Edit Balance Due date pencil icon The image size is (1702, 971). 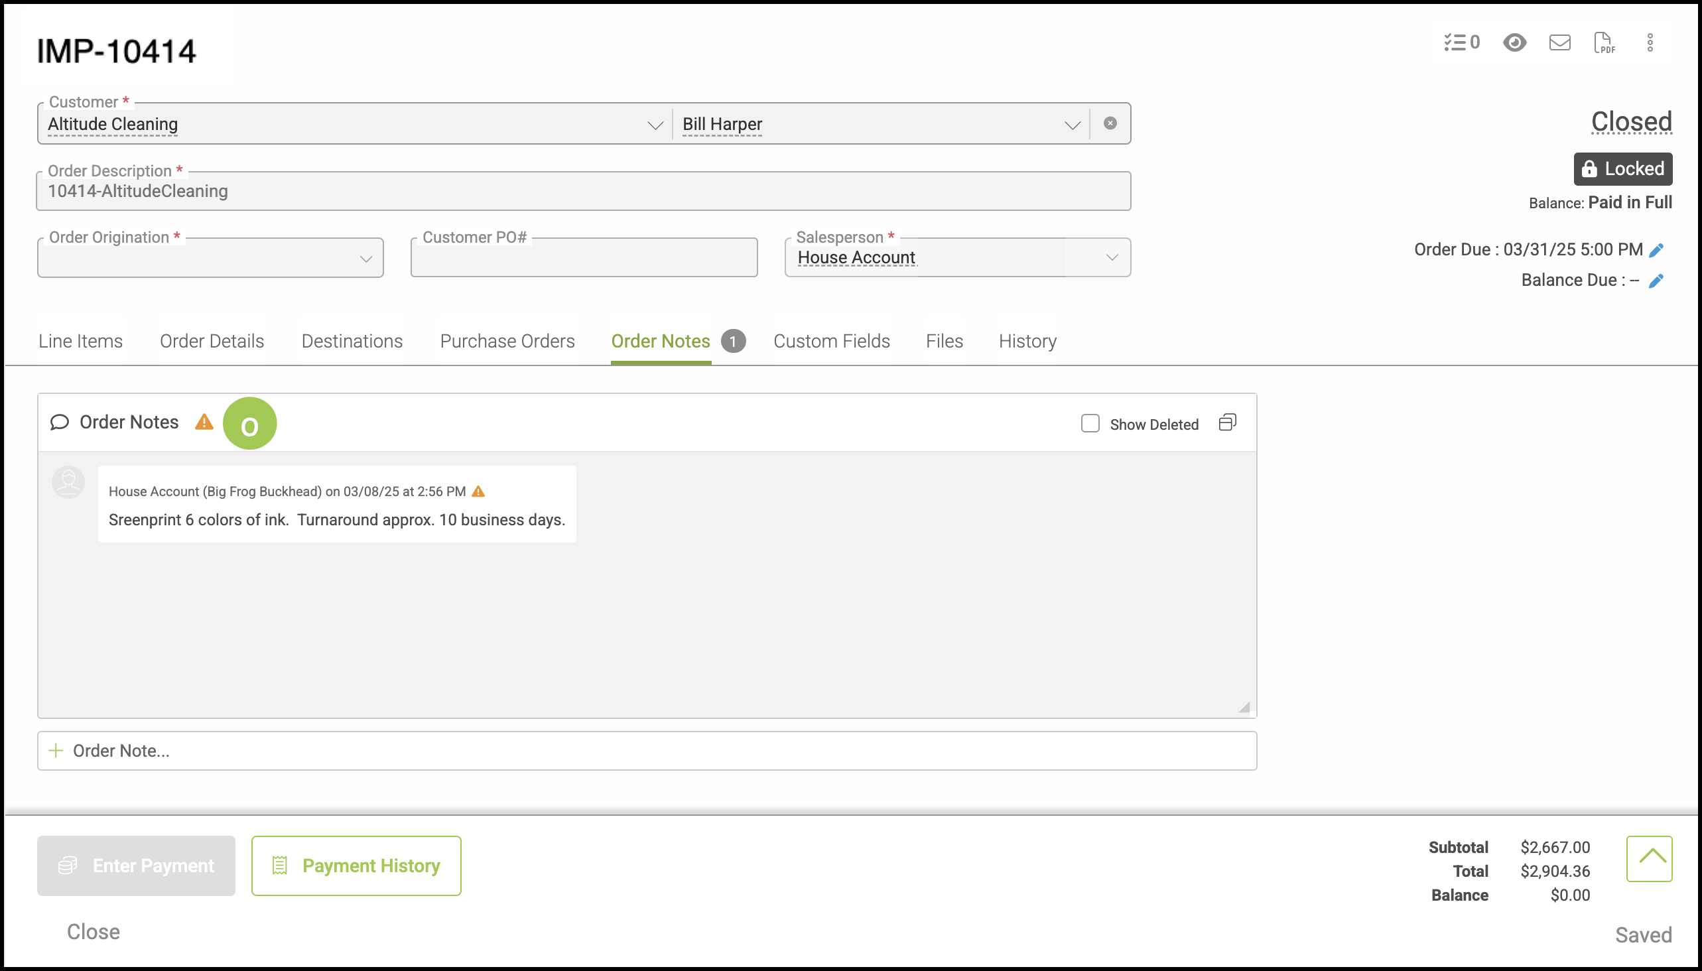[1657, 281]
